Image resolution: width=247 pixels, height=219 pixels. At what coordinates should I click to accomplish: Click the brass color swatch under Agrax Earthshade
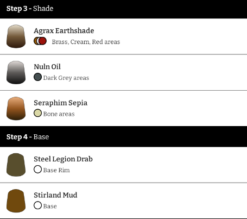click(35, 41)
